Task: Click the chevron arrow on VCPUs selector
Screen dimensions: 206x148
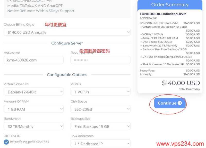Action: coord(128,92)
